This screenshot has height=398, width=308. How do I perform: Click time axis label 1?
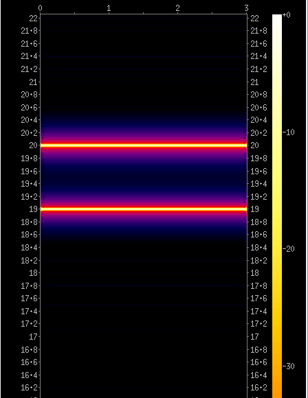[109, 8]
